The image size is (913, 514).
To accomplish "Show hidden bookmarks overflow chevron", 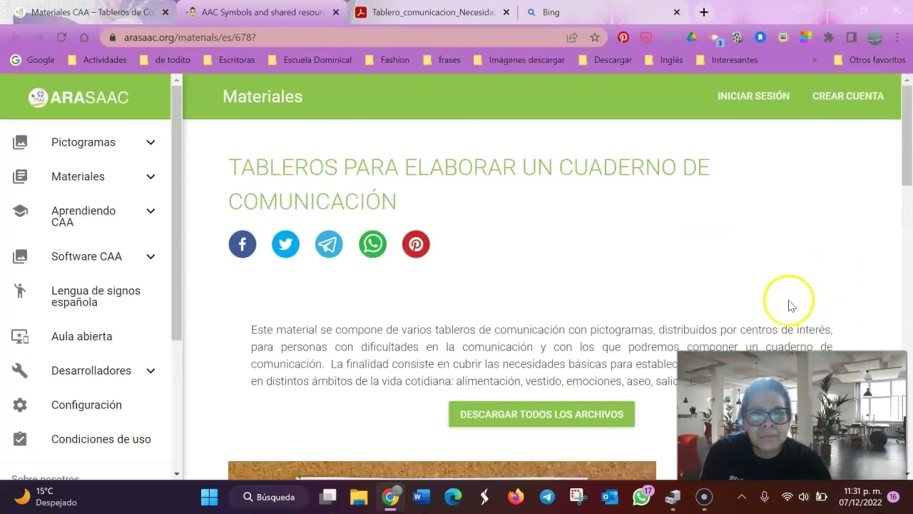I will point(815,60).
